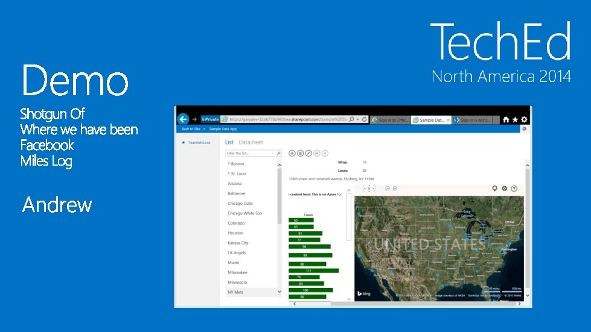Open the map help question icon
The image size is (591, 332).
pyautogui.click(x=514, y=189)
